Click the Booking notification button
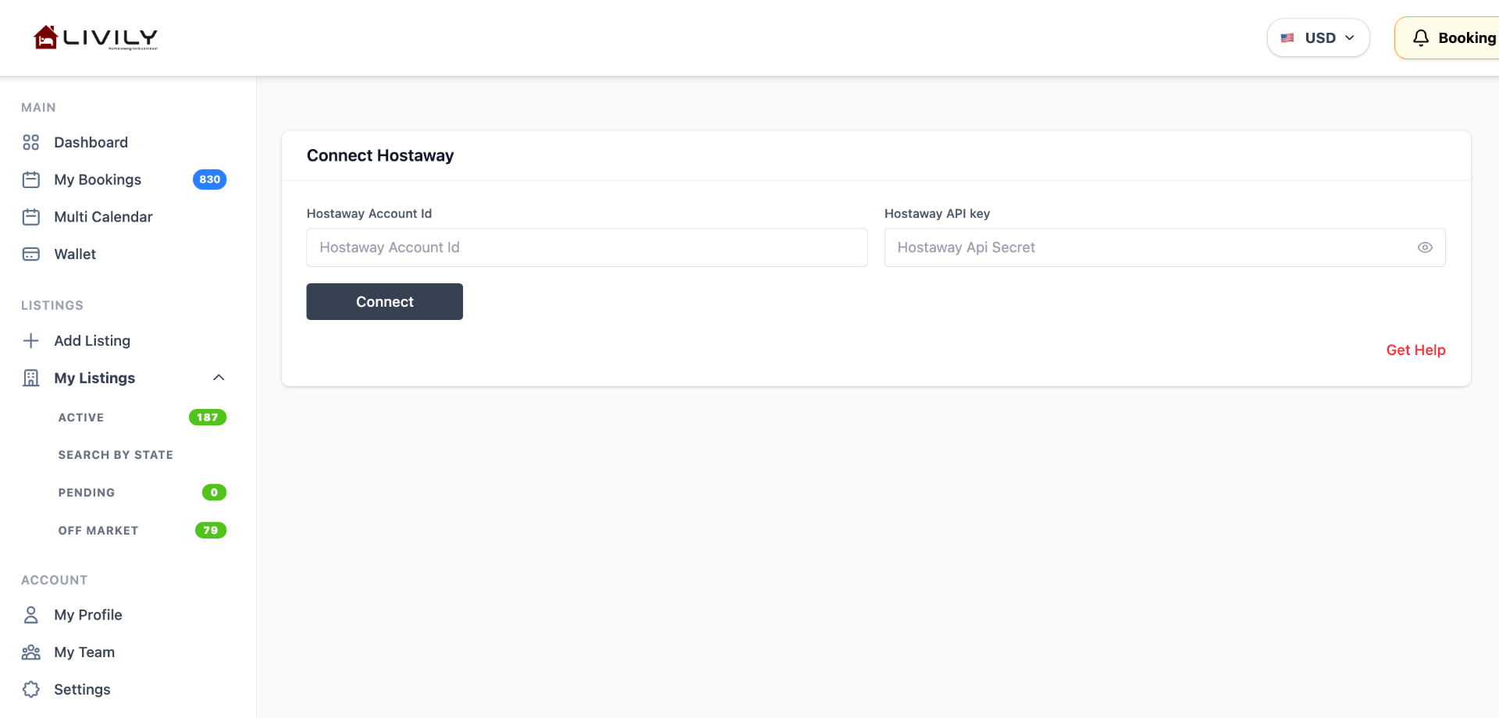1499x718 pixels. pyautogui.click(x=1447, y=37)
